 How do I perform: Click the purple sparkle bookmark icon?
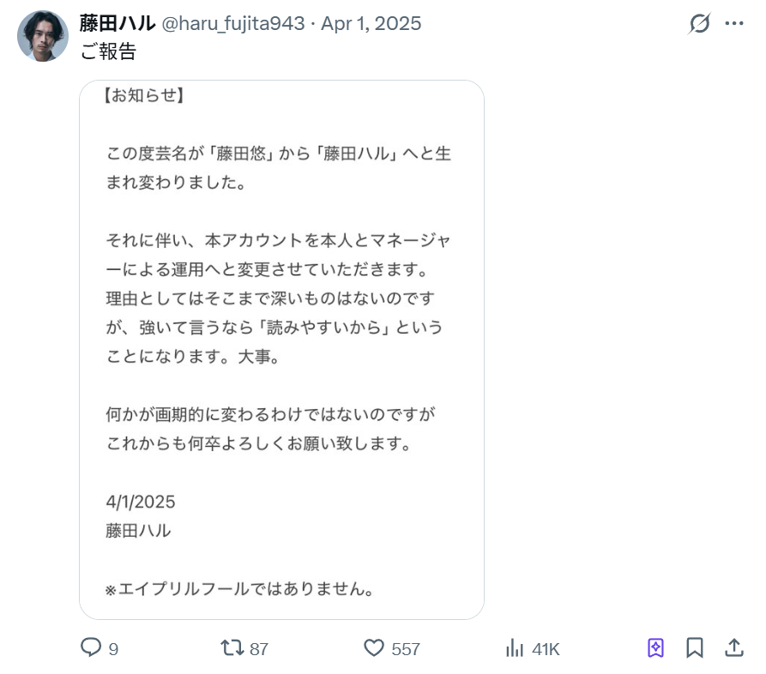655,647
